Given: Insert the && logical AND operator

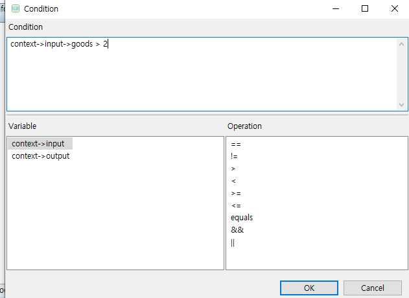Looking at the screenshot, I should (237, 230).
